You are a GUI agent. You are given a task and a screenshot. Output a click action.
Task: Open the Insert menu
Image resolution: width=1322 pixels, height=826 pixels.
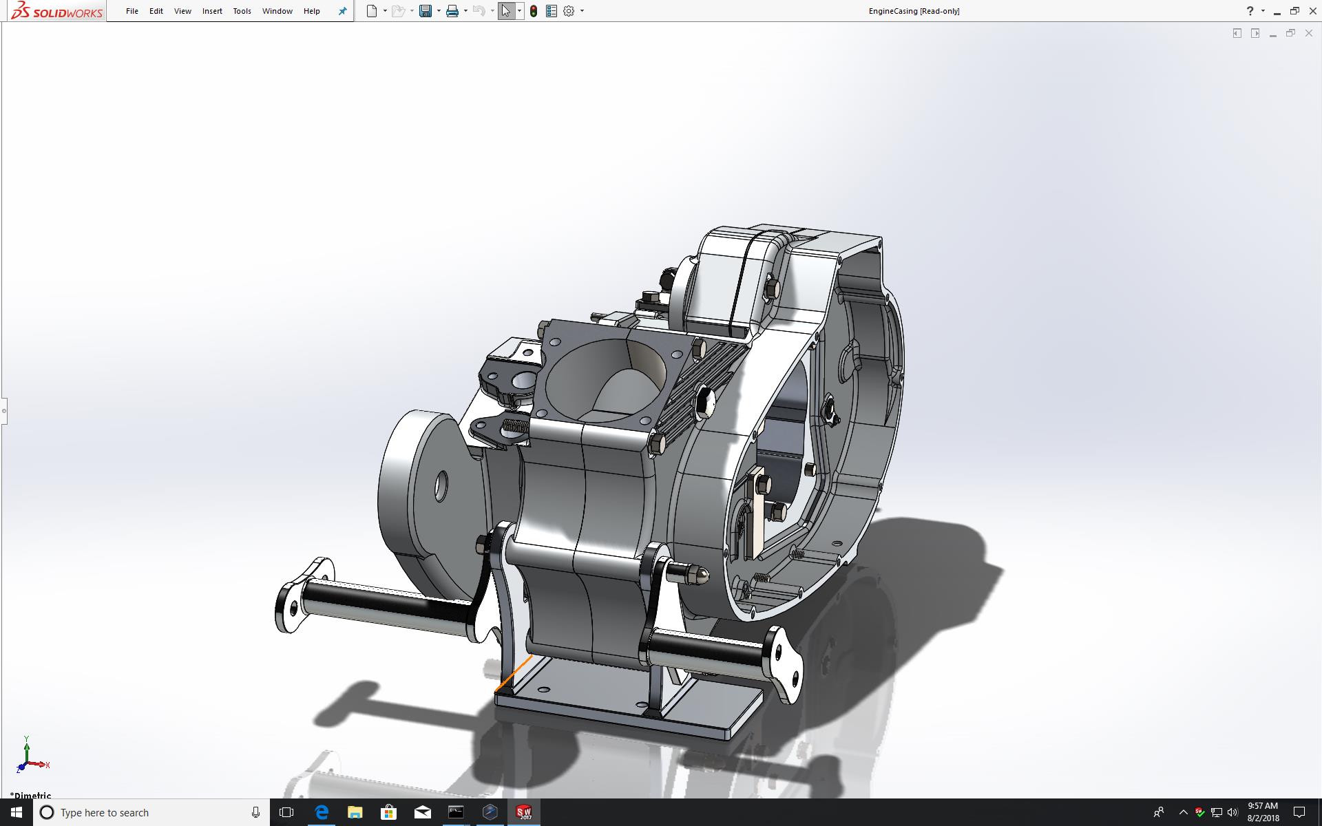coord(212,11)
